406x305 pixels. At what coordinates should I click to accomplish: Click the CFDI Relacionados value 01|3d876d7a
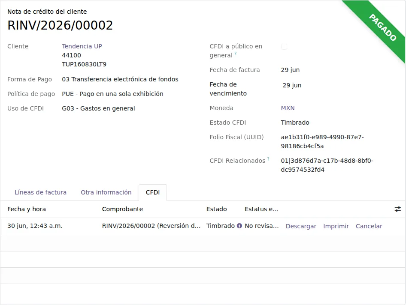point(327,165)
